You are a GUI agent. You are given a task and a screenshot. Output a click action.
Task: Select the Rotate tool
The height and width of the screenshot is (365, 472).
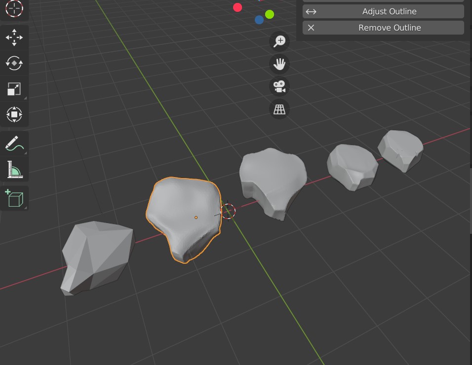(14, 63)
